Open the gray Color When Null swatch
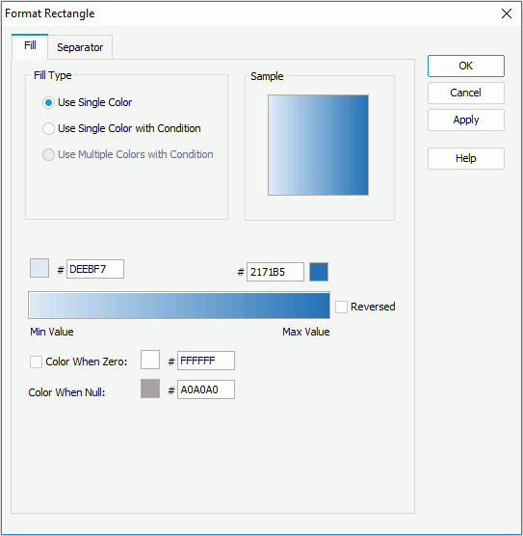The image size is (523, 536). pyautogui.click(x=150, y=389)
